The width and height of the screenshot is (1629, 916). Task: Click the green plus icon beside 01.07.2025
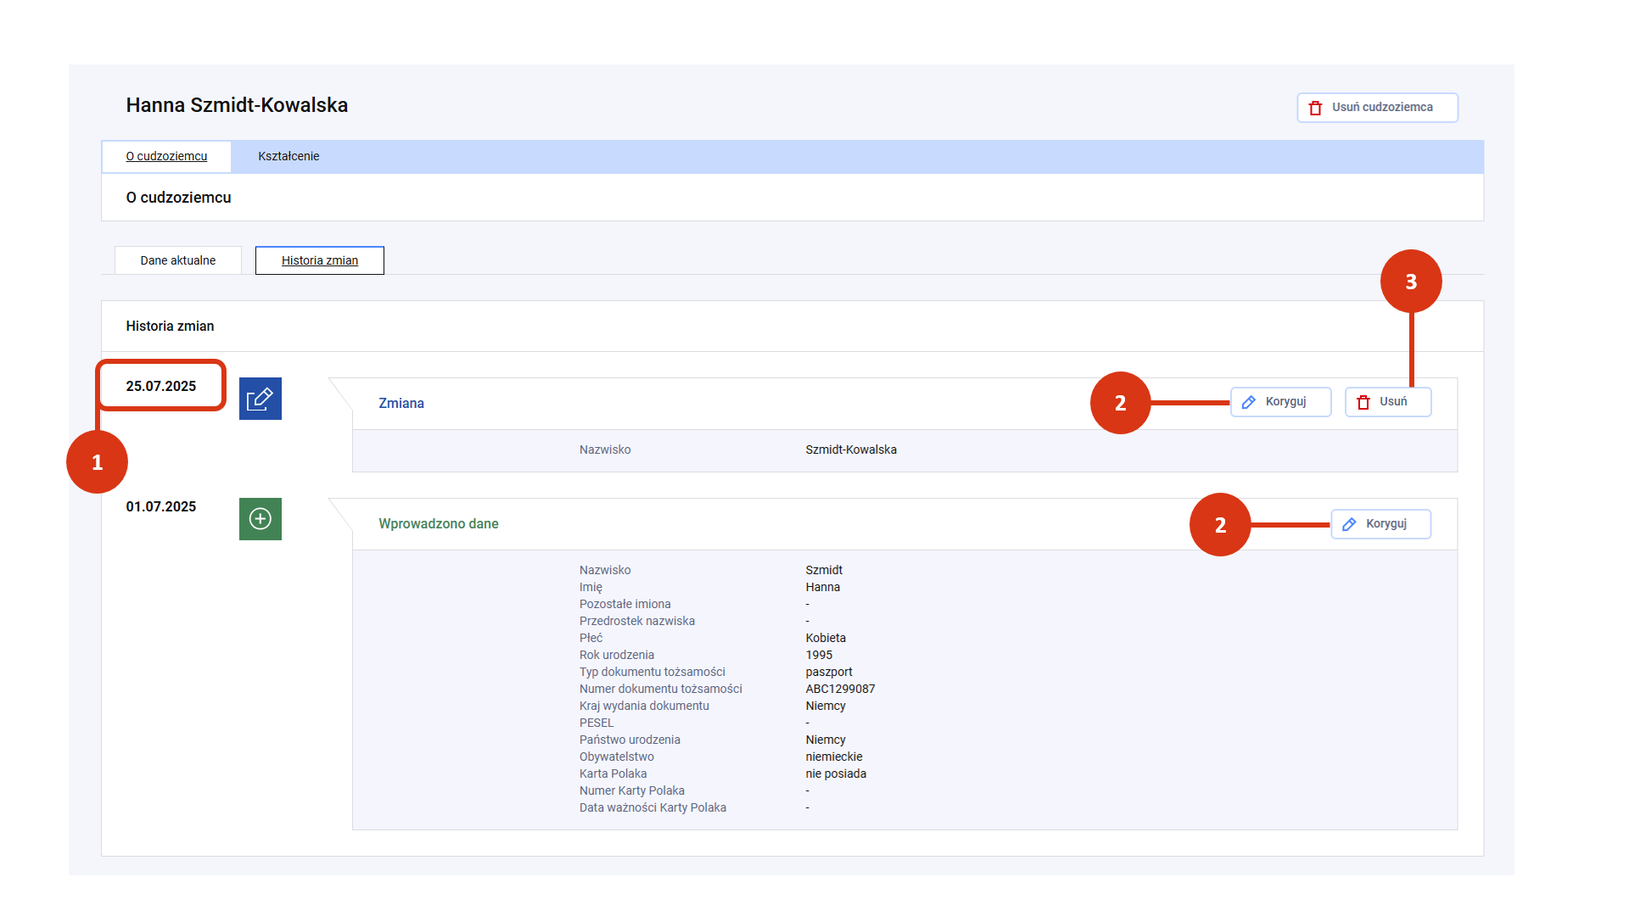pos(260,519)
